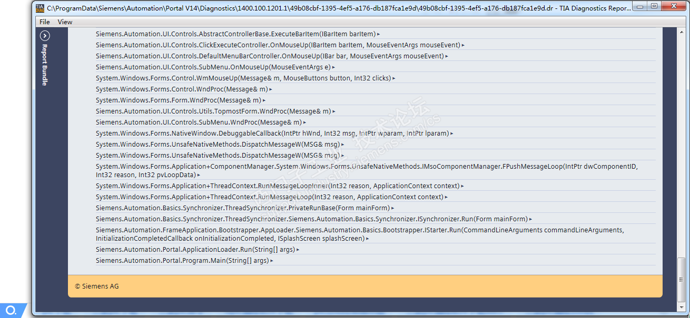The image size is (690, 318).
Task: Select the Siemens.Automation.Portal.ApplicationLoader.Run line
Action: click(x=195, y=250)
